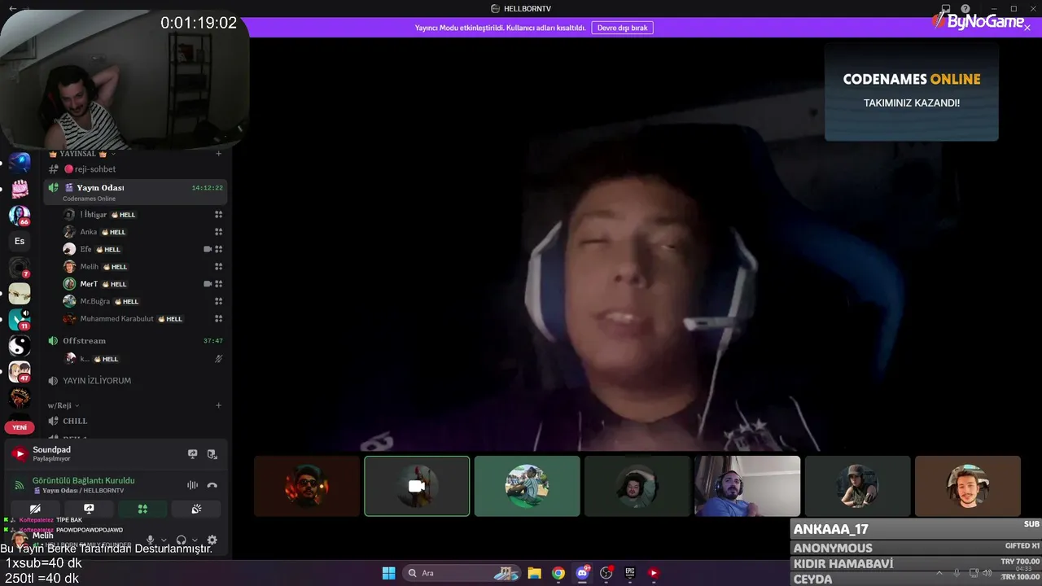Click Devre dışı bırak in streamer mode banner

click(622, 28)
